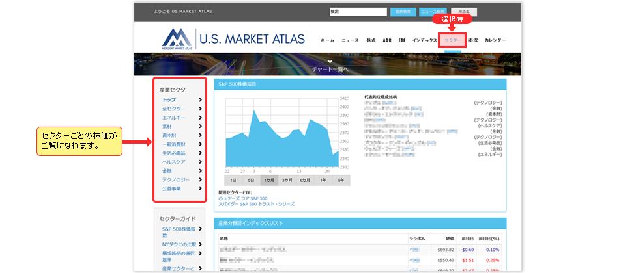This screenshot has width=634, height=273.
Task: Click the down chevron above チャート一覧へ
Action: click(330, 61)
